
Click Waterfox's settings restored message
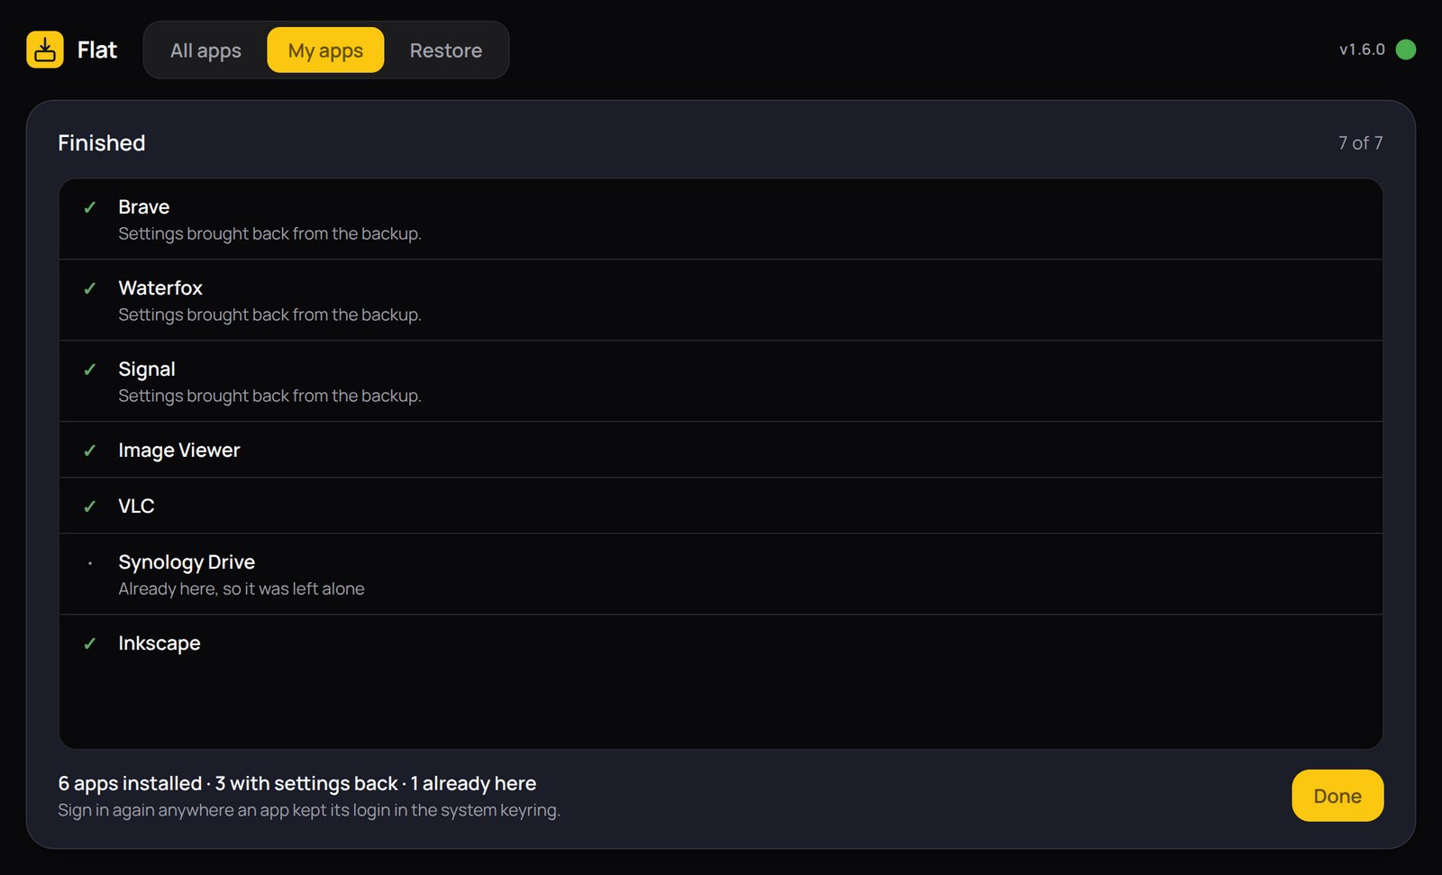click(270, 314)
